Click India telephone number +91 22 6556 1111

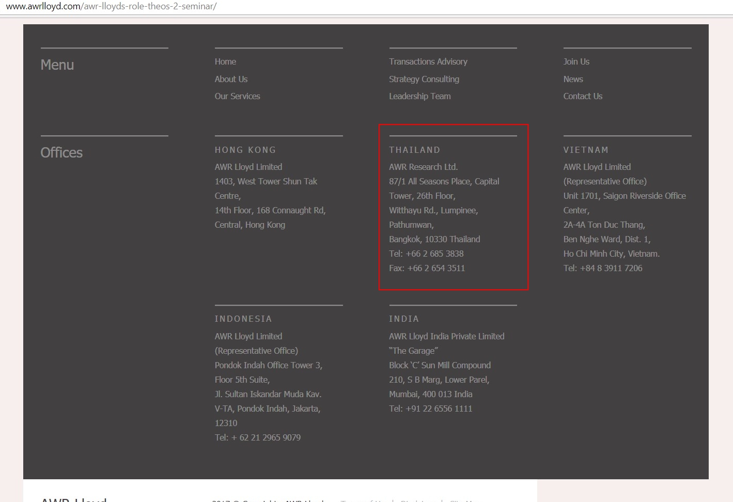(x=439, y=409)
